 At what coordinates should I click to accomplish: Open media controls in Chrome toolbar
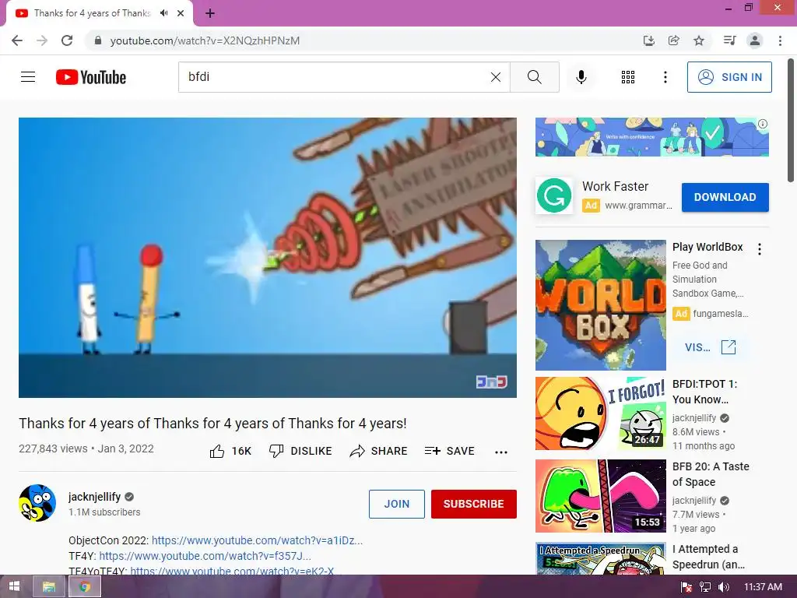[729, 40]
